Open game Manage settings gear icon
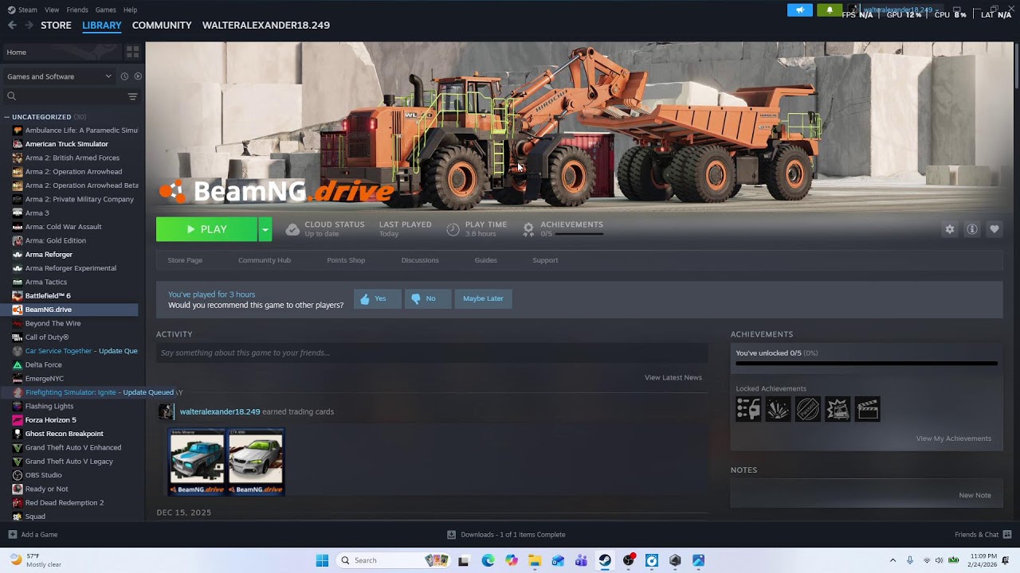The height and width of the screenshot is (573, 1020). pyautogui.click(x=950, y=229)
